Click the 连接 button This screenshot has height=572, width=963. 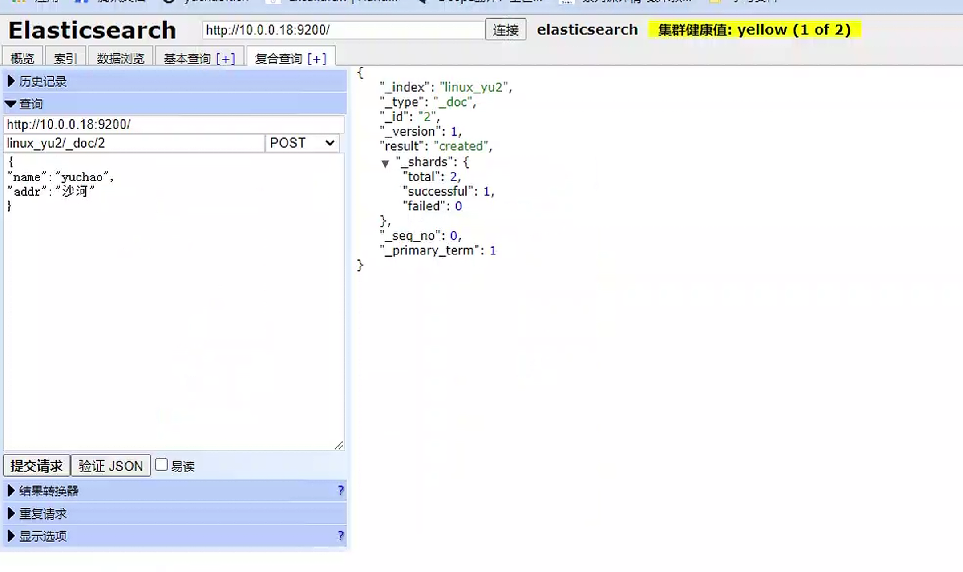pos(506,30)
